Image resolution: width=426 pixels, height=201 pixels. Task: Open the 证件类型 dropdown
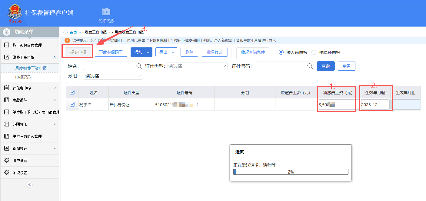197,66
